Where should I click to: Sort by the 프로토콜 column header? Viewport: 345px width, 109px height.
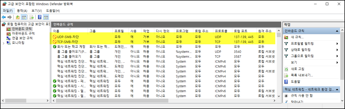tap(222, 31)
